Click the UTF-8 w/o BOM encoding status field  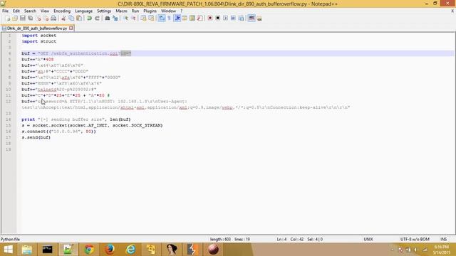point(415,240)
